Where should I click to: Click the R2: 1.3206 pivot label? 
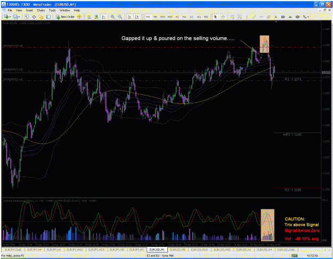(293, 190)
